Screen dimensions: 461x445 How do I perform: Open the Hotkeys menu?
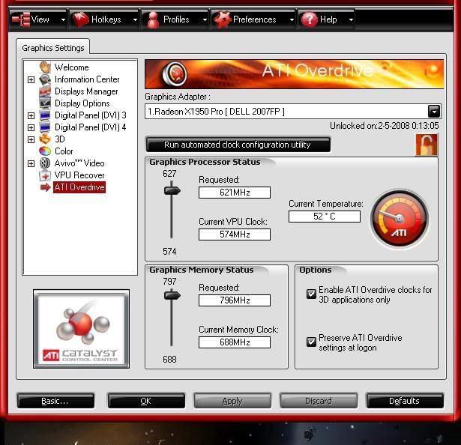click(x=105, y=19)
